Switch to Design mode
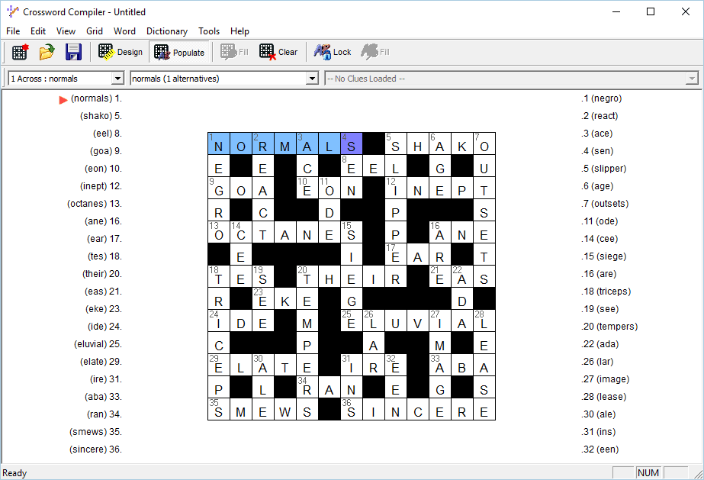The image size is (704, 480). 121,52
